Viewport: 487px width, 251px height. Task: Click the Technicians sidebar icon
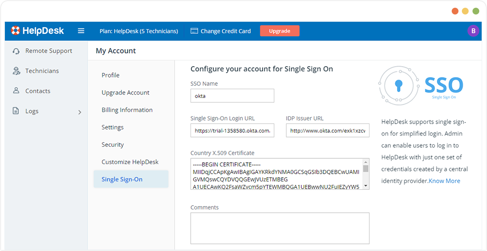[16, 71]
